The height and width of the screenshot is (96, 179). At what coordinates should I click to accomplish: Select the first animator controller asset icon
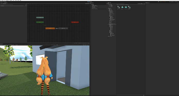pyautogui.click(x=119, y=7)
